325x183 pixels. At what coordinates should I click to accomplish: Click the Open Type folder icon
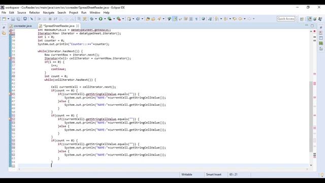pos(148,19)
